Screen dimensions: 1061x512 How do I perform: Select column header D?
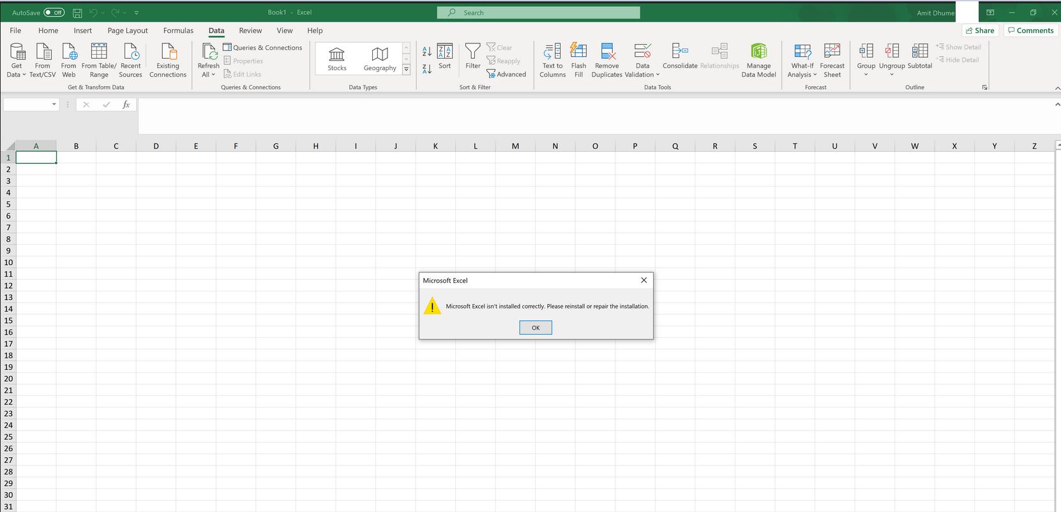coord(156,146)
